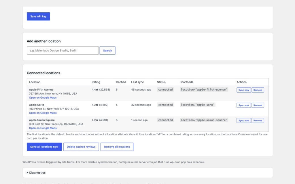Click the 300 Post St address text

(56, 124)
